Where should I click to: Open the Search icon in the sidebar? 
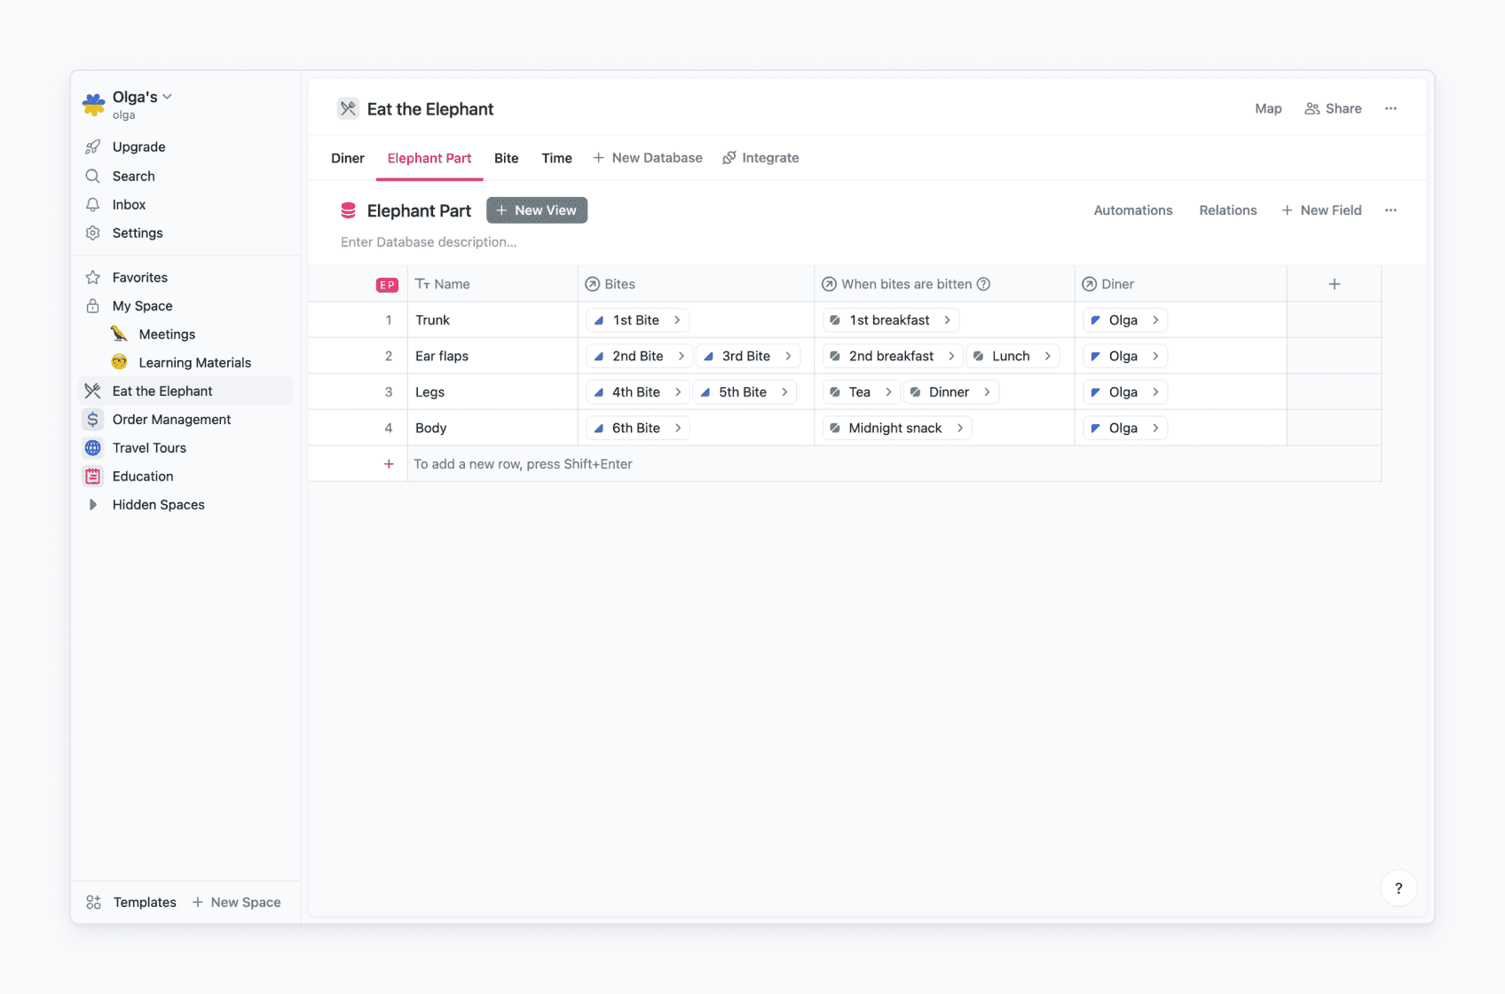pos(93,176)
